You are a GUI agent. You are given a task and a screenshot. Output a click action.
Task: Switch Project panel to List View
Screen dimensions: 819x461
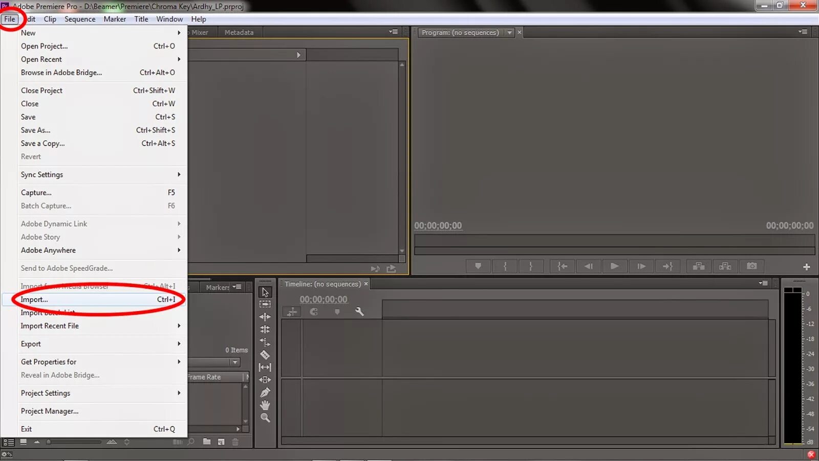click(9, 442)
